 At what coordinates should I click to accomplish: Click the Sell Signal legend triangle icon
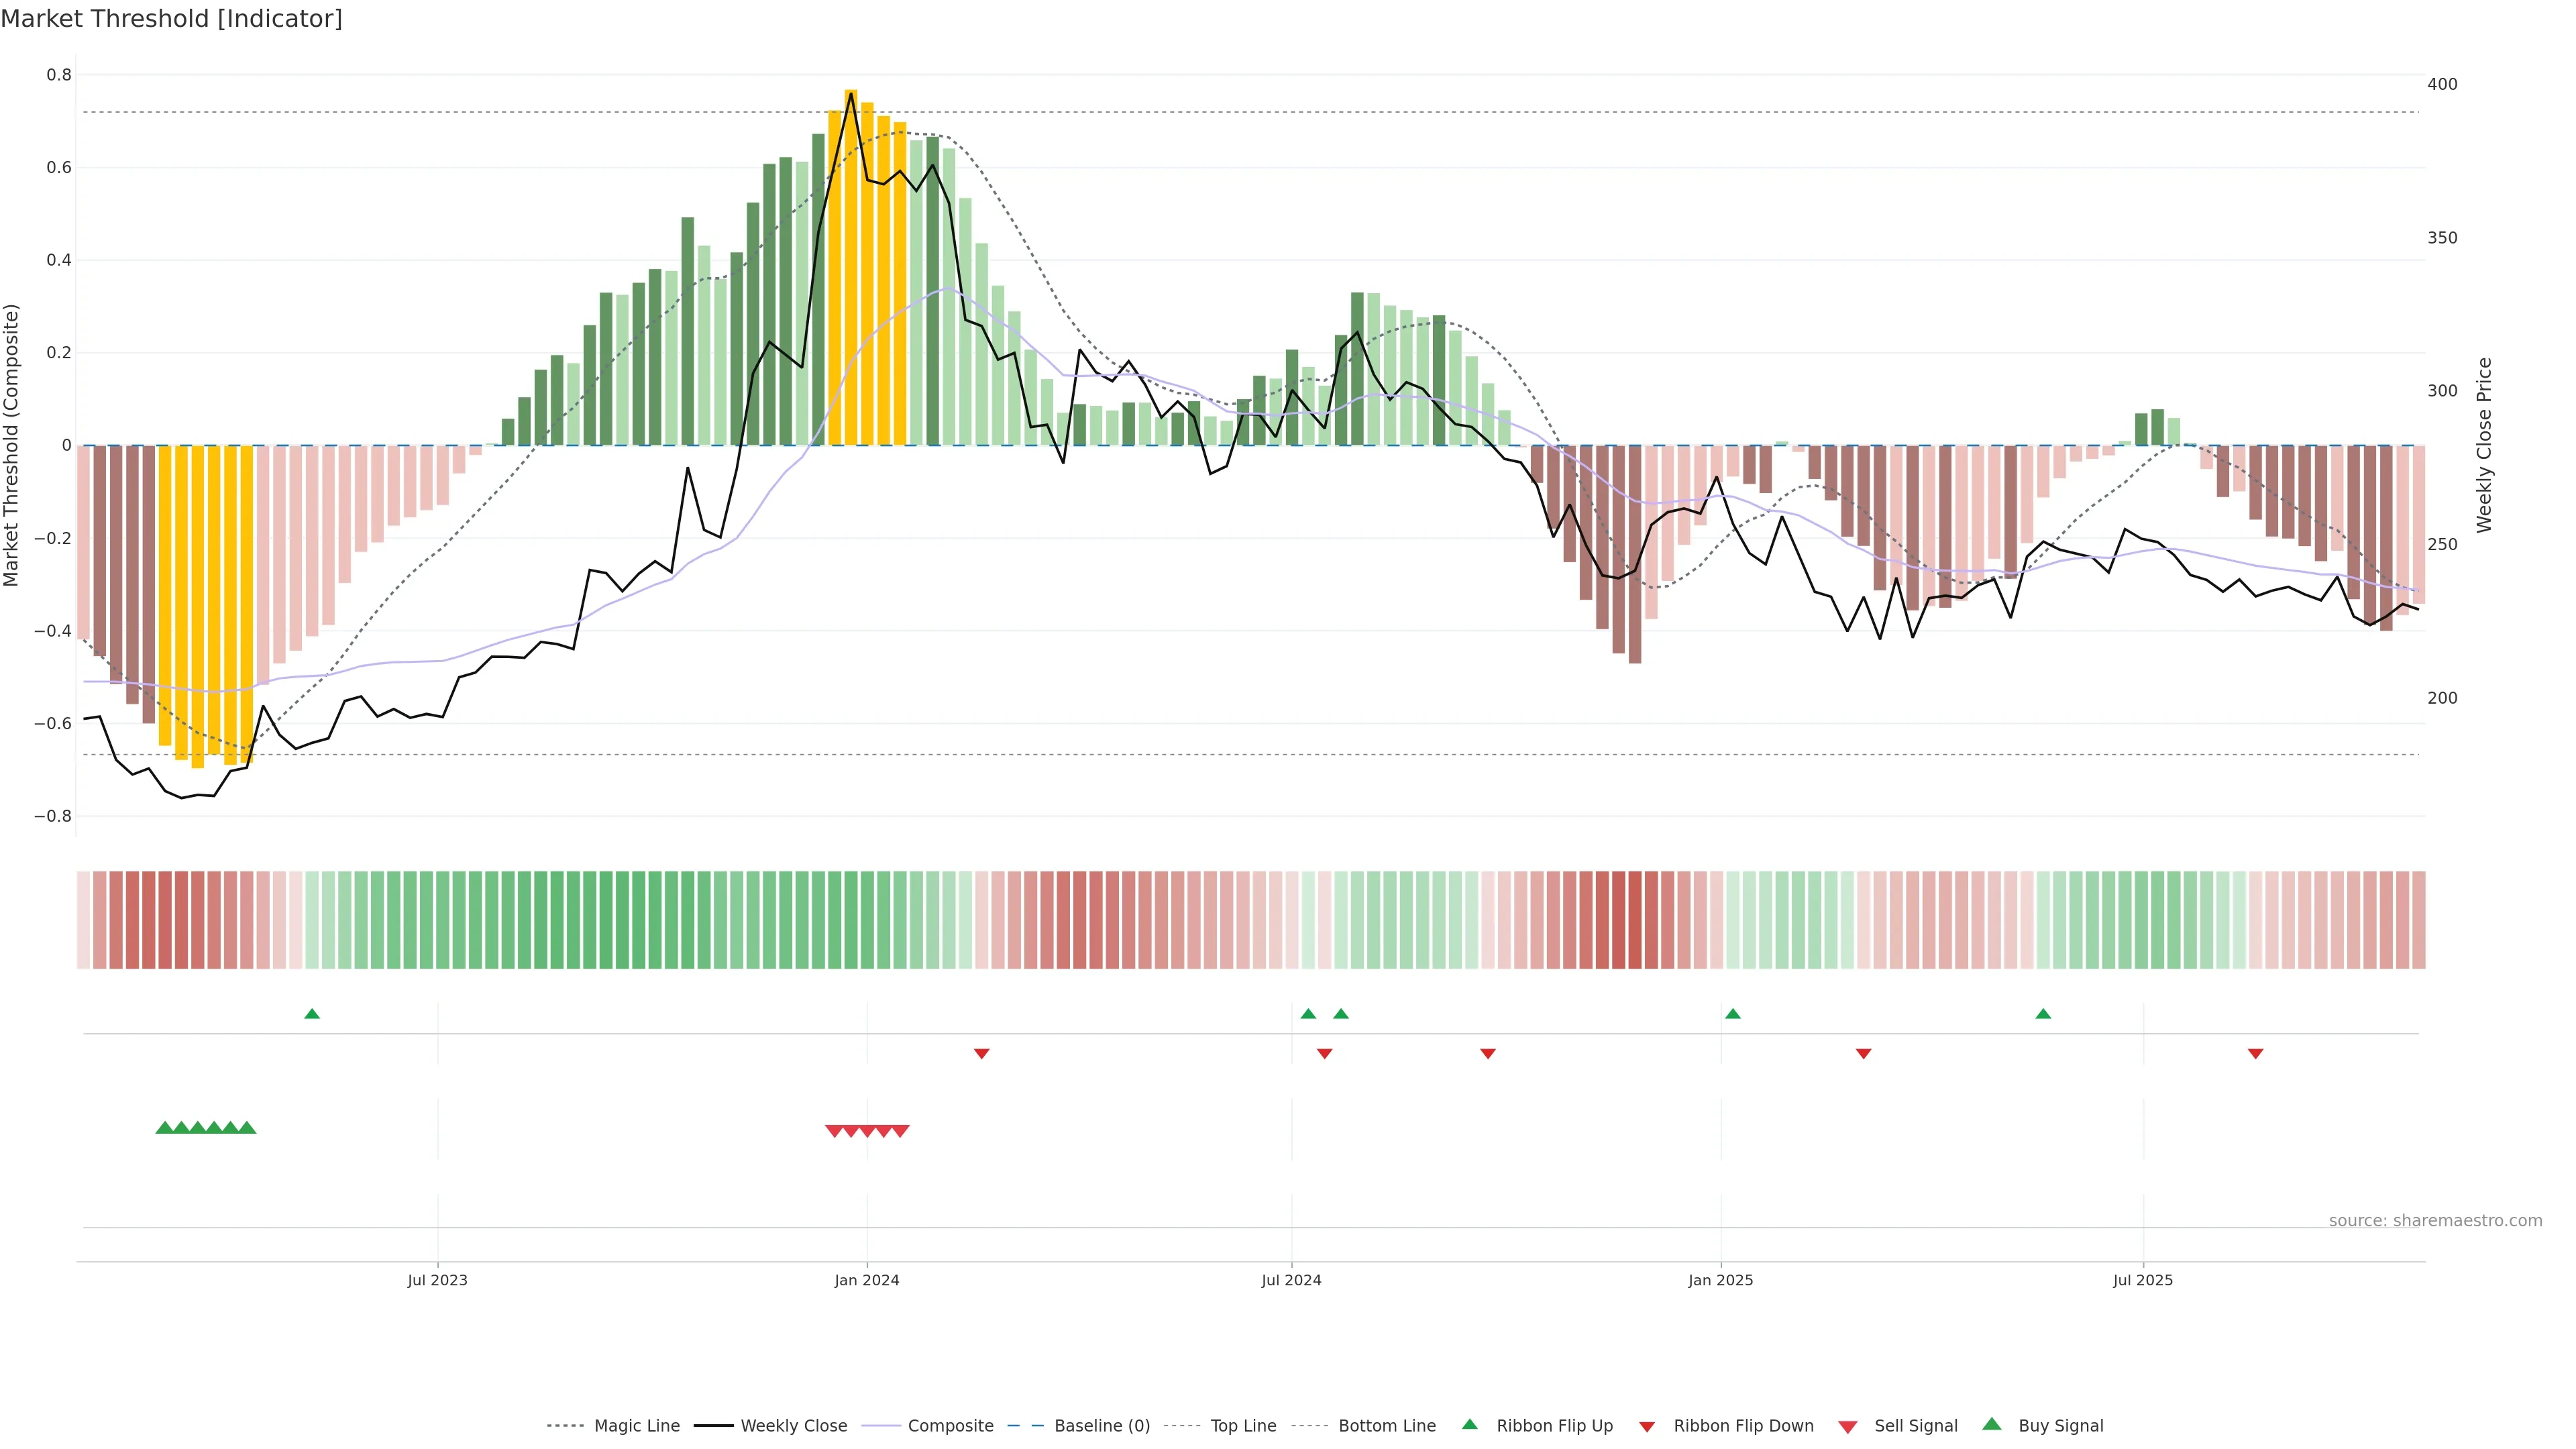[1848, 1427]
